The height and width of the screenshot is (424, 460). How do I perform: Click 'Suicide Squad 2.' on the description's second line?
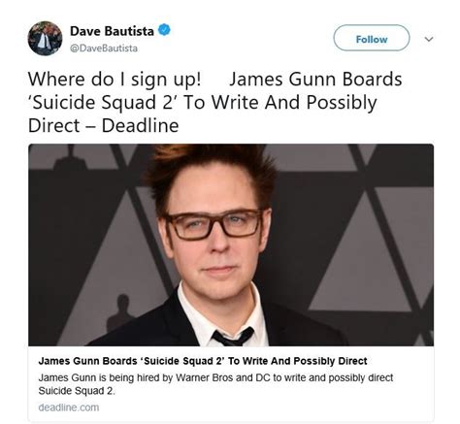point(77,391)
